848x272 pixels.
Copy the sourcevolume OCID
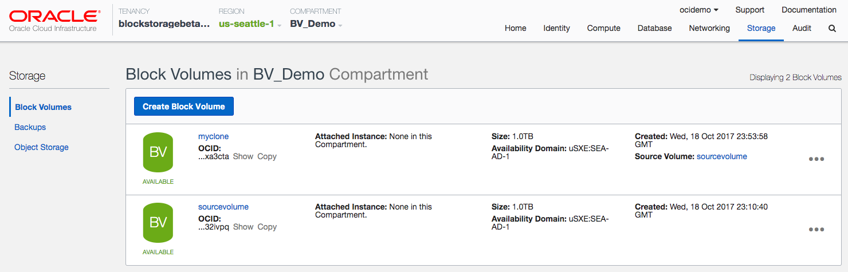coord(267,227)
